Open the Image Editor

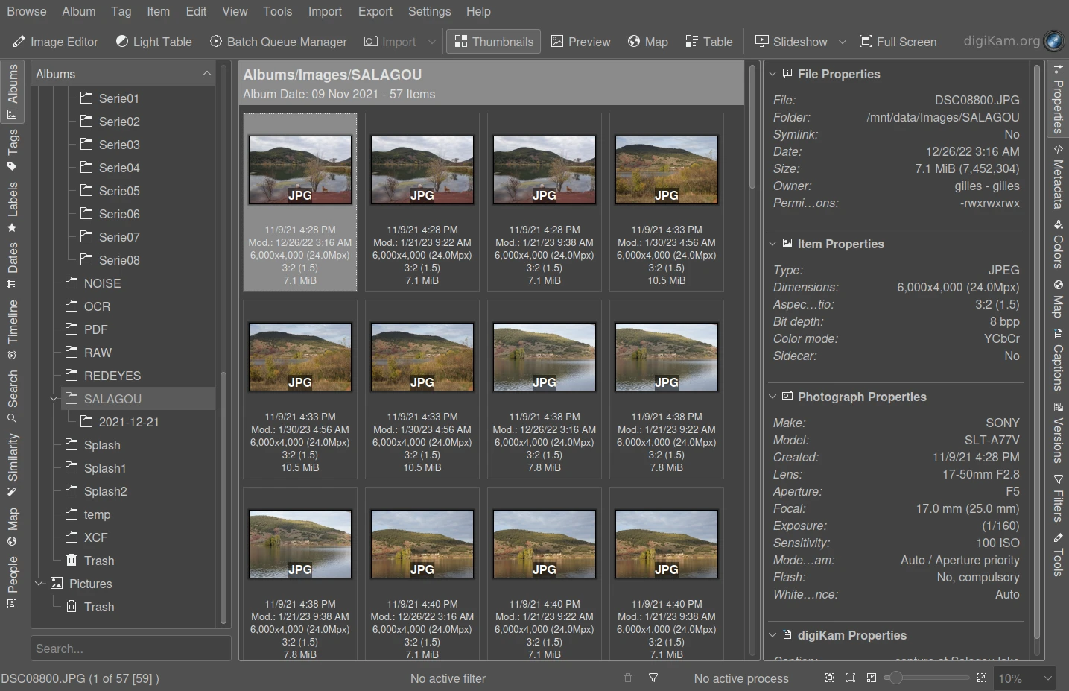tap(55, 42)
